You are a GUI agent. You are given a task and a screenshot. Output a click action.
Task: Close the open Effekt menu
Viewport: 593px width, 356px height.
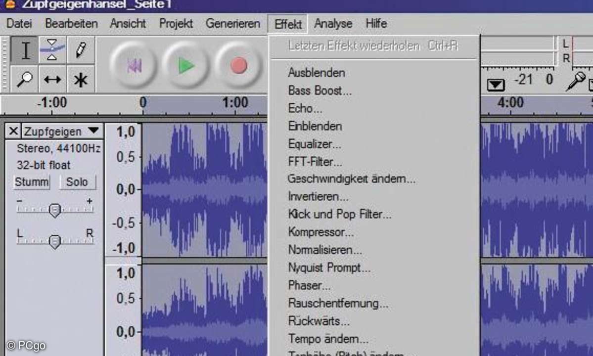(x=288, y=24)
